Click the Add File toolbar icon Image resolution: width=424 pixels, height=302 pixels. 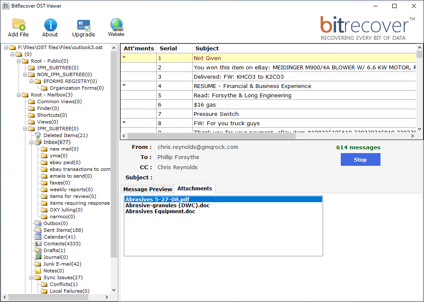point(19,25)
